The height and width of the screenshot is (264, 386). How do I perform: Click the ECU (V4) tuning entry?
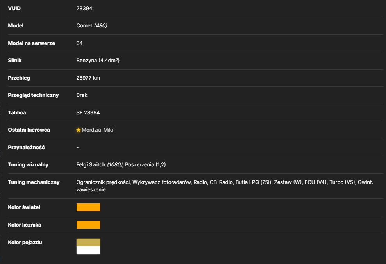(x=316, y=182)
